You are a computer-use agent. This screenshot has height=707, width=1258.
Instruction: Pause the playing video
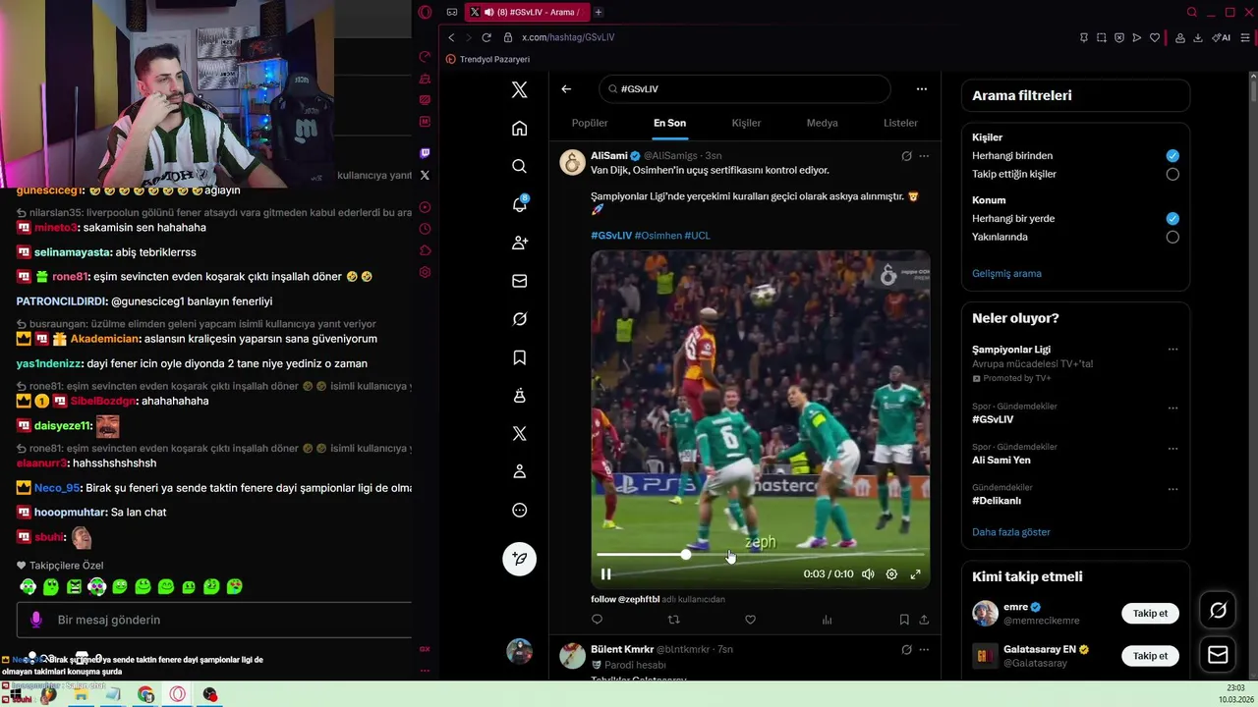606,574
